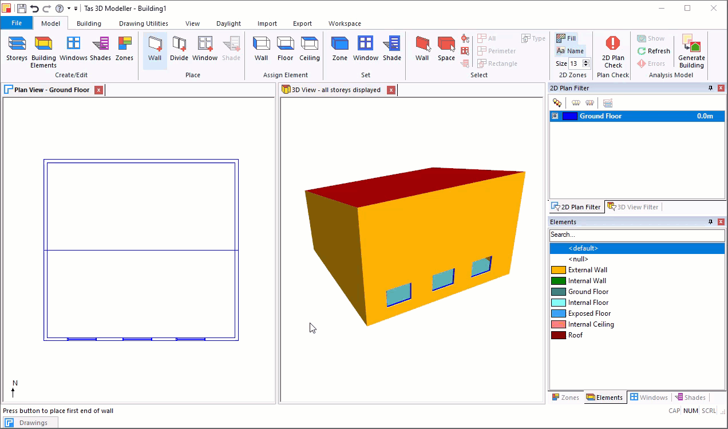Select the Roof dark red swatch

coord(559,335)
